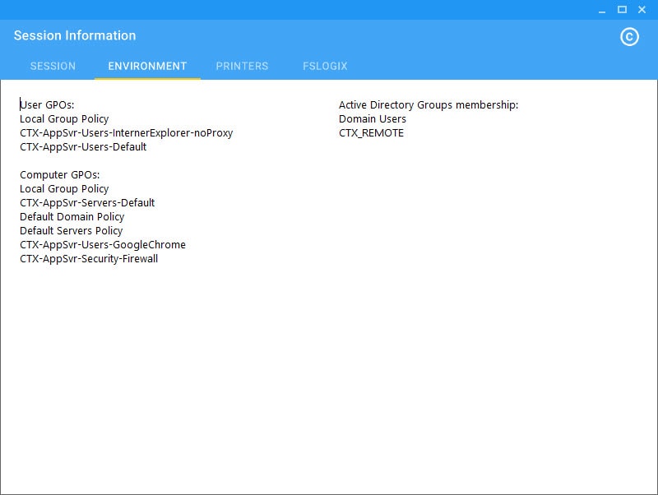Screen dimensions: 658x495
Task: Select 'CTX-AppSvr-Users-GoogleChrome' entry
Action: click(103, 245)
